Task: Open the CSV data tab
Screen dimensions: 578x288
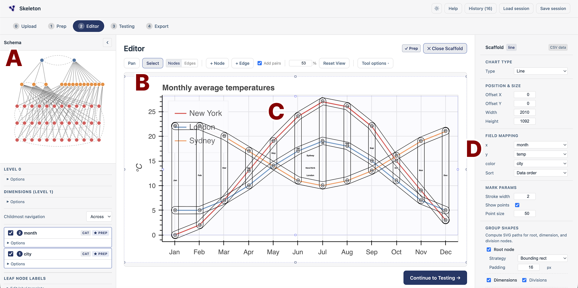Action: tap(558, 47)
